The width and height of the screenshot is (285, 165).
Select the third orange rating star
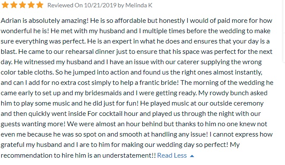tap(22, 5)
